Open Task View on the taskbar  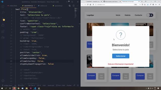[10, 88]
